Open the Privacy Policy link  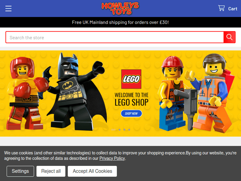tap(112, 158)
